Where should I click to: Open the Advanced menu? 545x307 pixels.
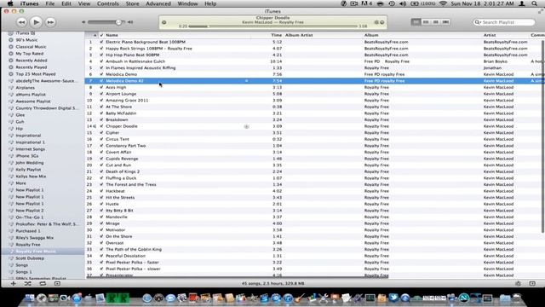[158, 3]
